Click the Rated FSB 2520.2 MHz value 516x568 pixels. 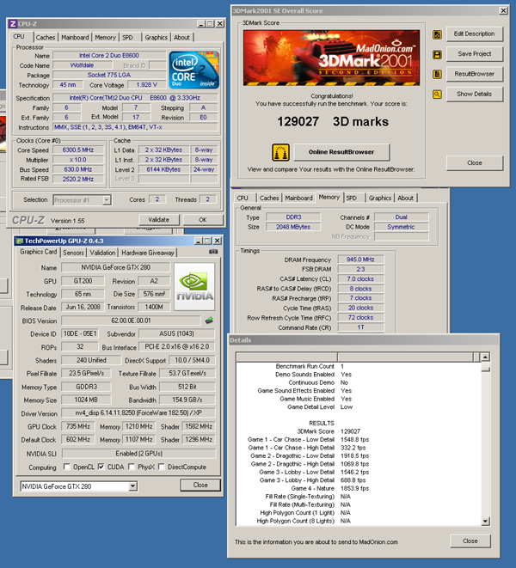click(x=78, y=179)
